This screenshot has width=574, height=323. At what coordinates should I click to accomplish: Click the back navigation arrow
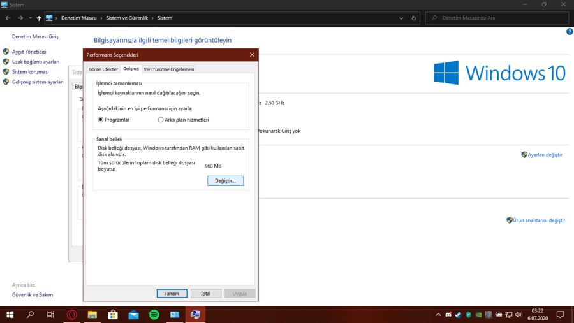coord(8,18)
